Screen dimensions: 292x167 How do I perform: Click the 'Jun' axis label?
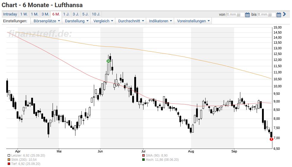click(x=100, y=151)
